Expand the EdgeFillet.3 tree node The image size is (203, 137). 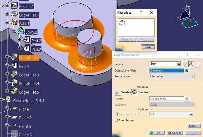tap(7, 75)
